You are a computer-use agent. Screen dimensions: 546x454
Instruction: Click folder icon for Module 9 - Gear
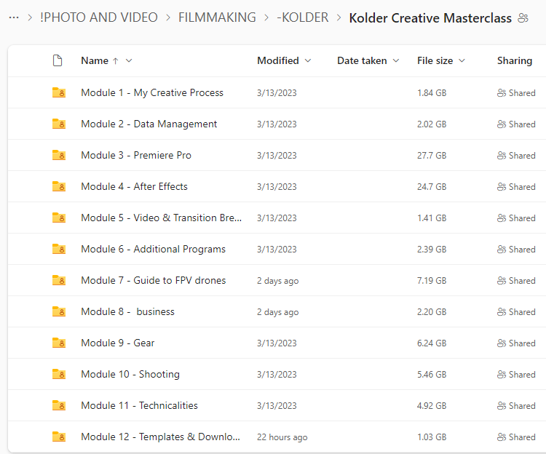[x=59, y=343]
